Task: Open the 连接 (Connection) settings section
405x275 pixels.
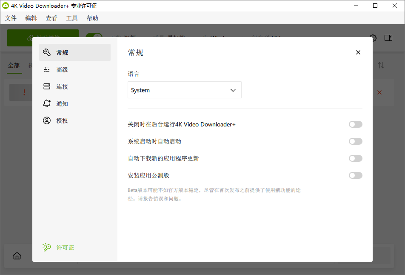Action: pos(62,86)
